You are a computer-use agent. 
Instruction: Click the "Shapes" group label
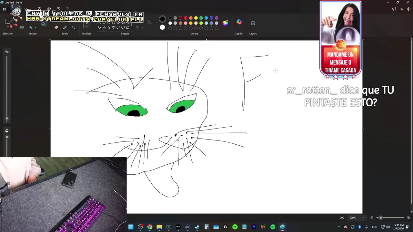[x=125, y=34]
